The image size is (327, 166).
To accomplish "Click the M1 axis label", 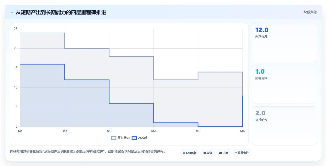I will pos(20,131).
